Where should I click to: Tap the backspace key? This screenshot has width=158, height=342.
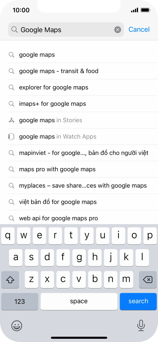tap(148, 280)
